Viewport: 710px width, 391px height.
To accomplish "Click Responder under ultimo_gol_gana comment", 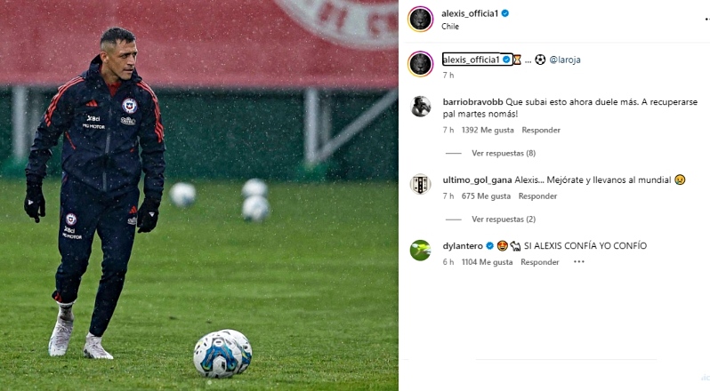I will [x=537, y=196].
